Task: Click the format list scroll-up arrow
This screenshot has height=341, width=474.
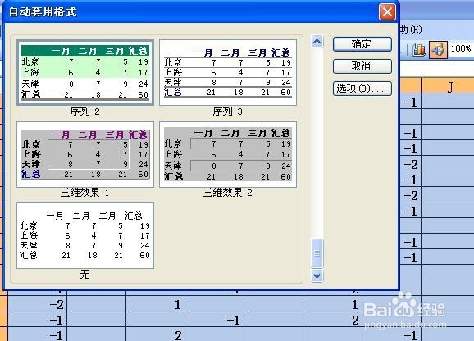Action: (x=317, y=42)
